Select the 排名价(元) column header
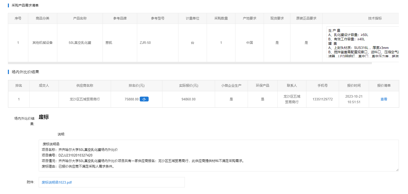 click(136, 86)
